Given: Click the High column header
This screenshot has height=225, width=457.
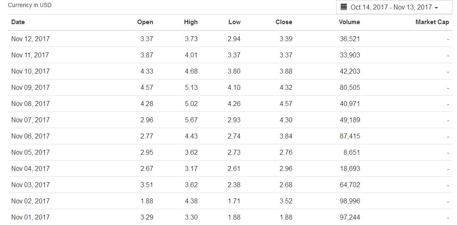Looking at the screenshot, I should (x=191, y=22).
